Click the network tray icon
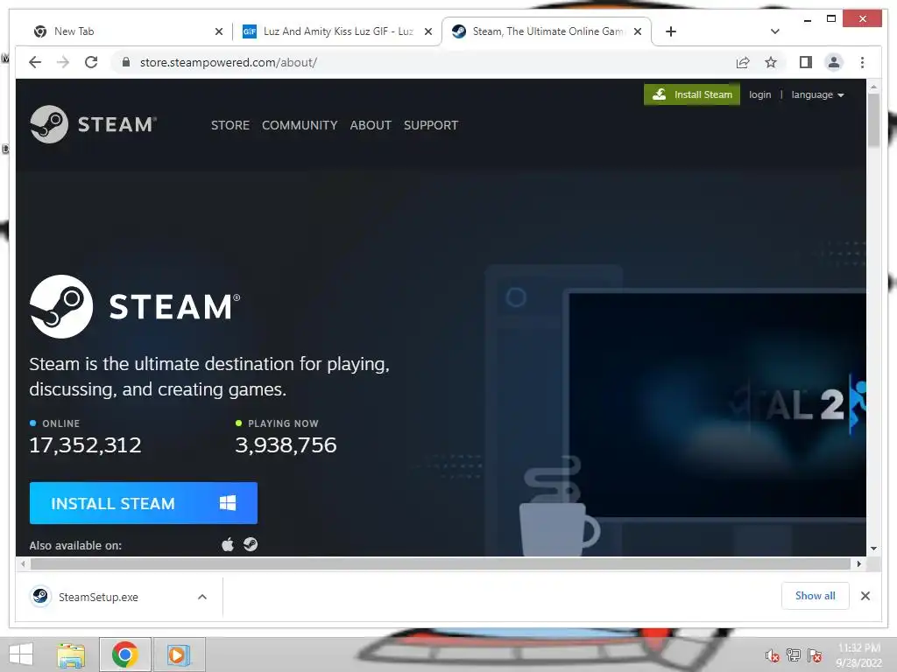The width and height of the screenshot is (897, 672). [794, 654]
